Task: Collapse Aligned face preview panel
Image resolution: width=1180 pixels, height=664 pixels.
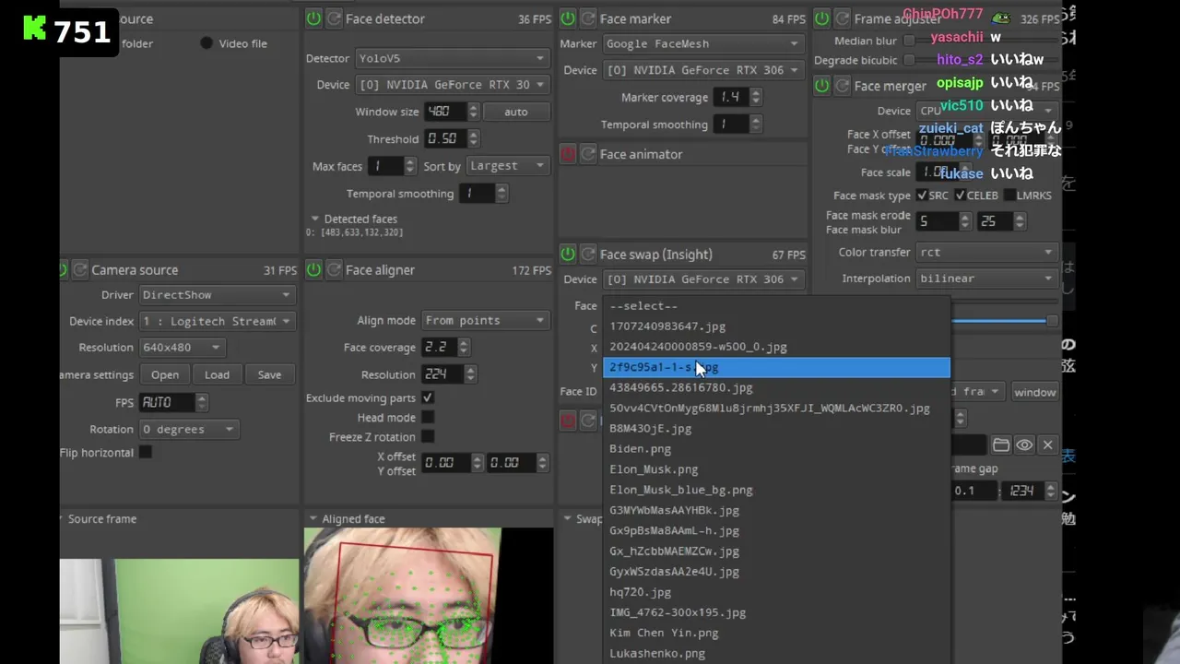Action: click(x=313, y=519)
